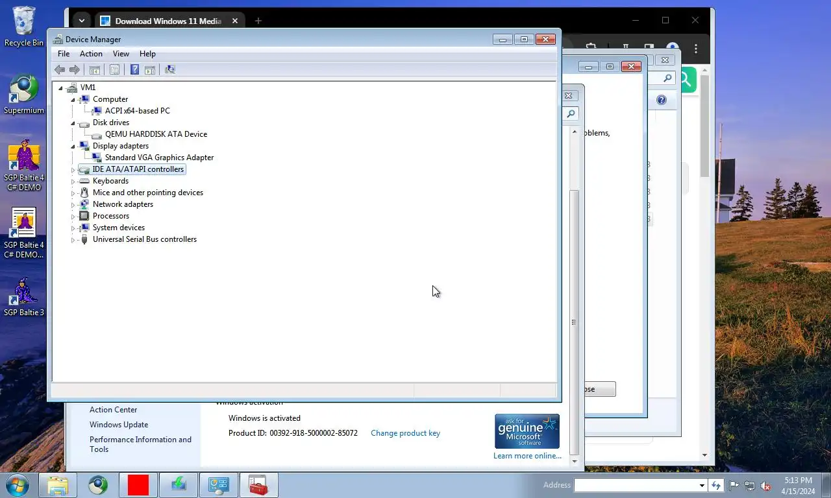Click the green search button in browser page
The height and width of the screenshot is (498, 831).
[x=687, y=79]
